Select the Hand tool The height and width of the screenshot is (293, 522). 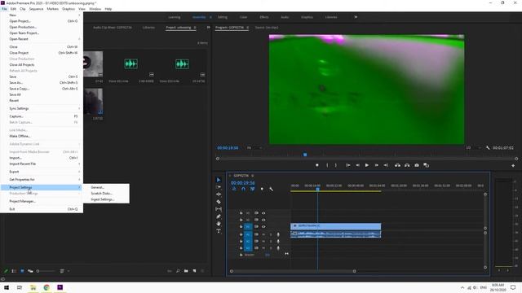pos(219,224)
